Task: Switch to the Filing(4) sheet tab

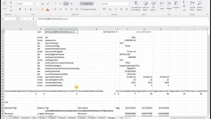Action: click(72, 118)
